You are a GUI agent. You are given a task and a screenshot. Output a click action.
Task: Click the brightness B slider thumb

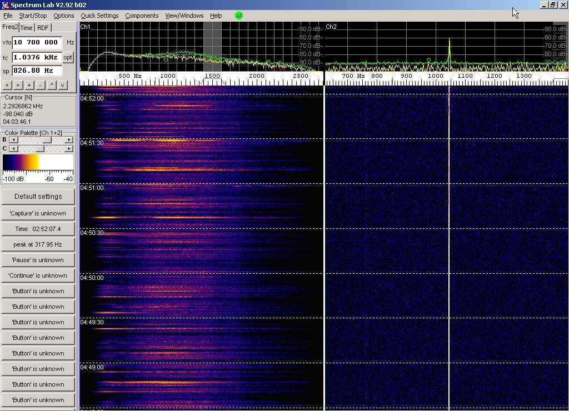(48, 140)
